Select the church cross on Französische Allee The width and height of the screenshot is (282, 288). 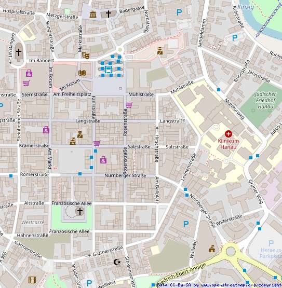click(80, 211)
